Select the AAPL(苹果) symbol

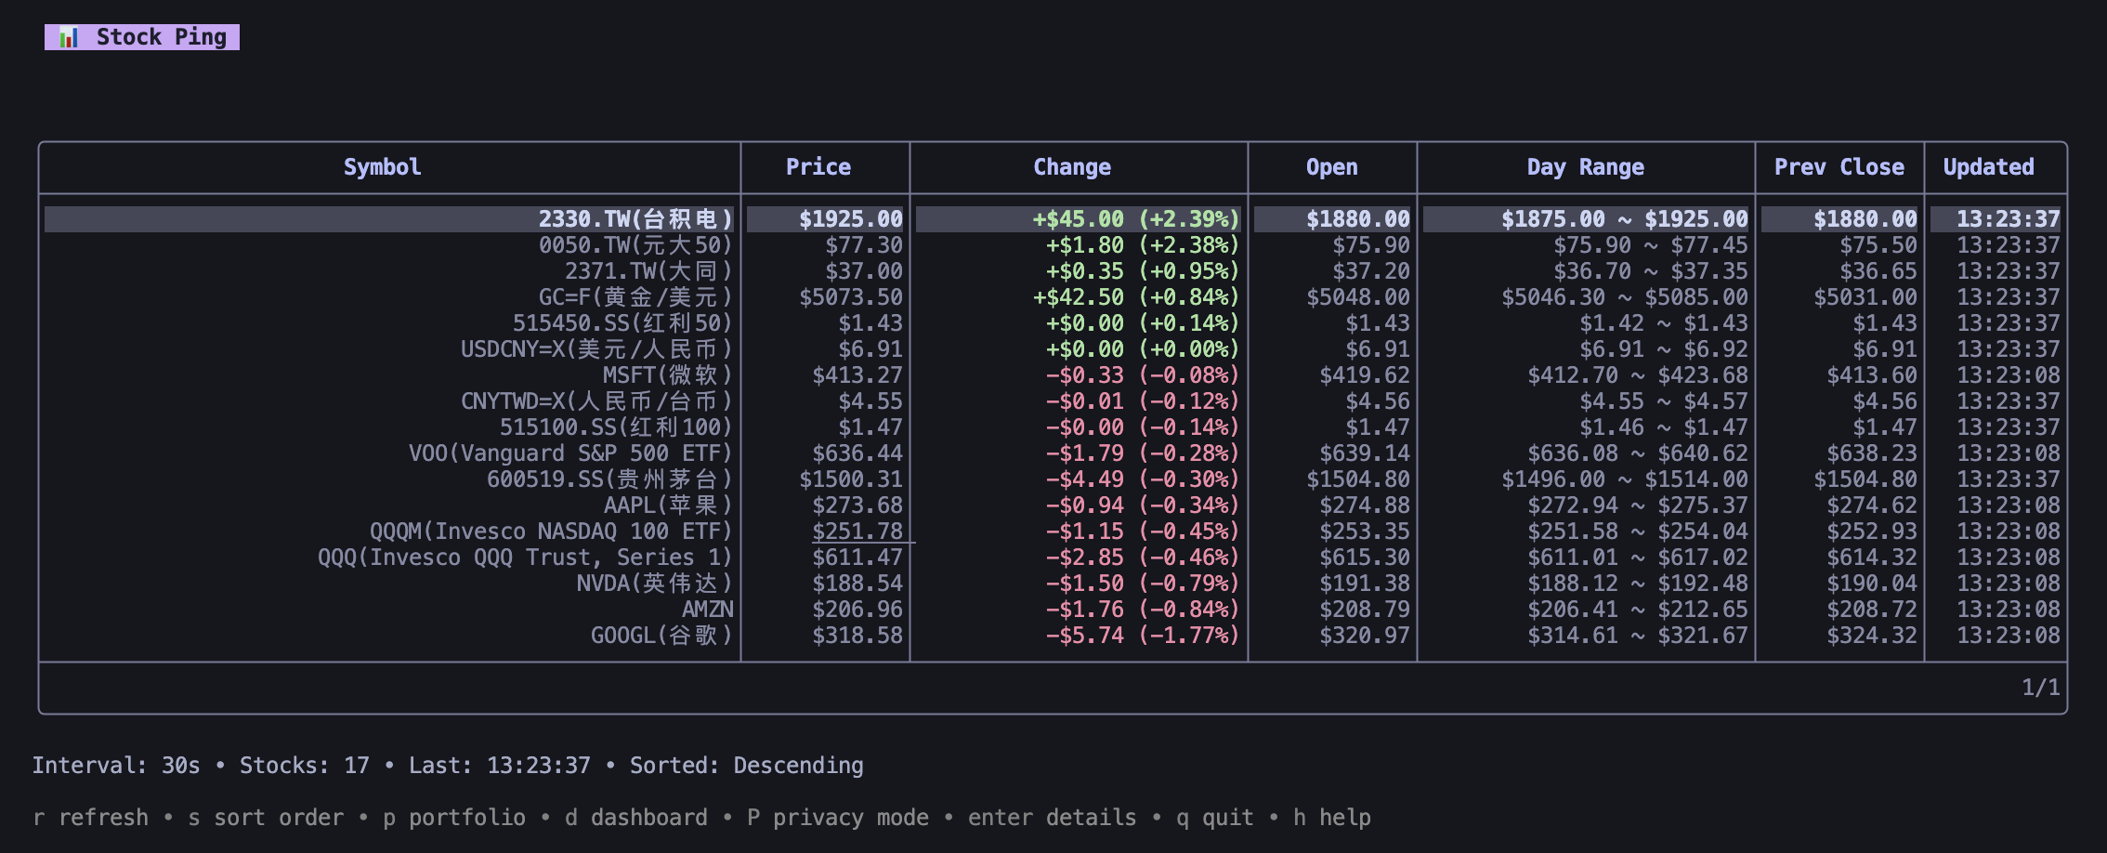coord(668,505)
